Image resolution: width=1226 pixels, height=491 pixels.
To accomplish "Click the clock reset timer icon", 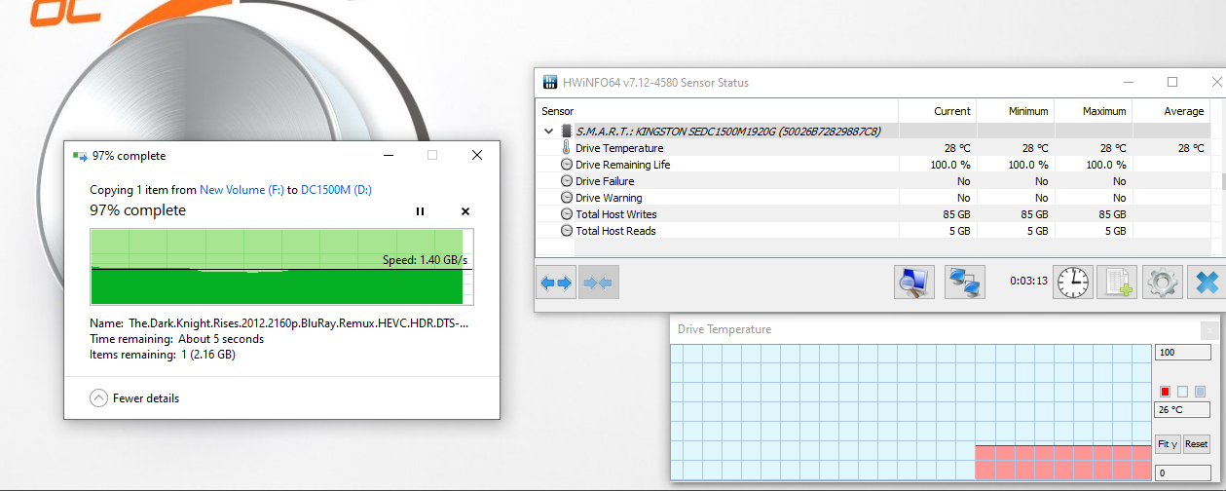I will [x=1073, y=283].
